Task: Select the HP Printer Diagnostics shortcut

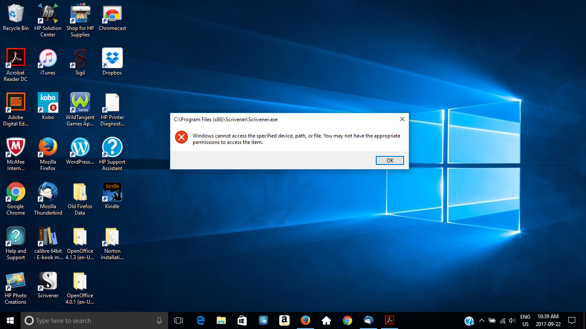Action: pos(112,110)
